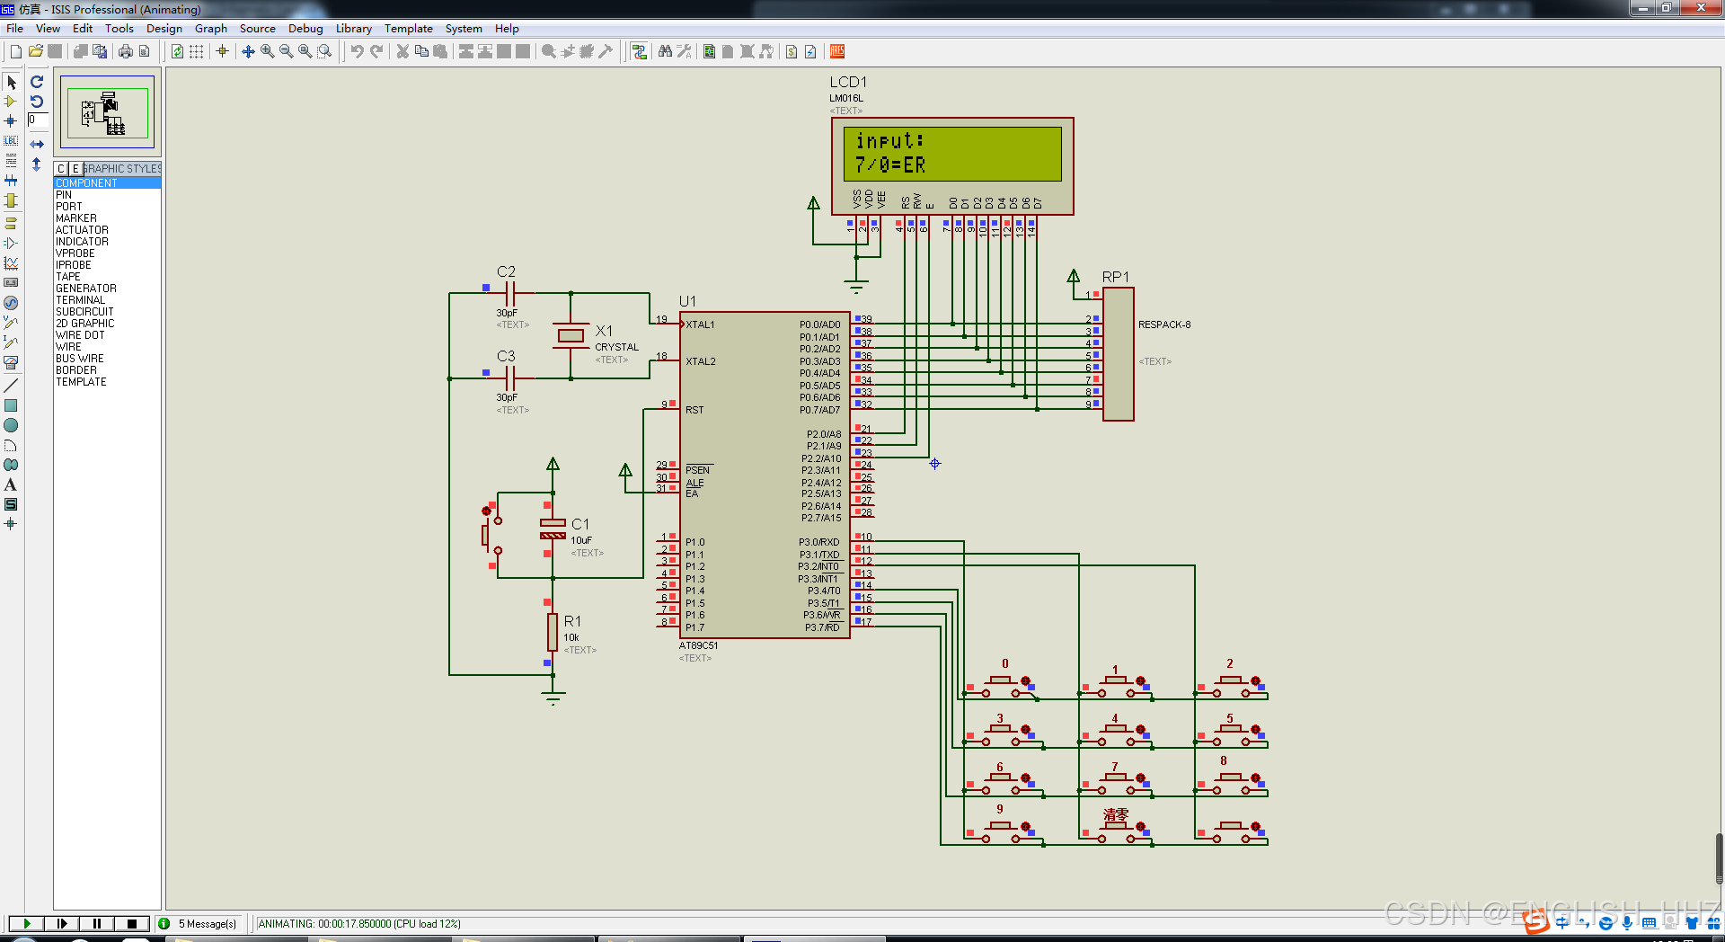
Task: Select COMPONENT in the object list
Action: [107, 183]
